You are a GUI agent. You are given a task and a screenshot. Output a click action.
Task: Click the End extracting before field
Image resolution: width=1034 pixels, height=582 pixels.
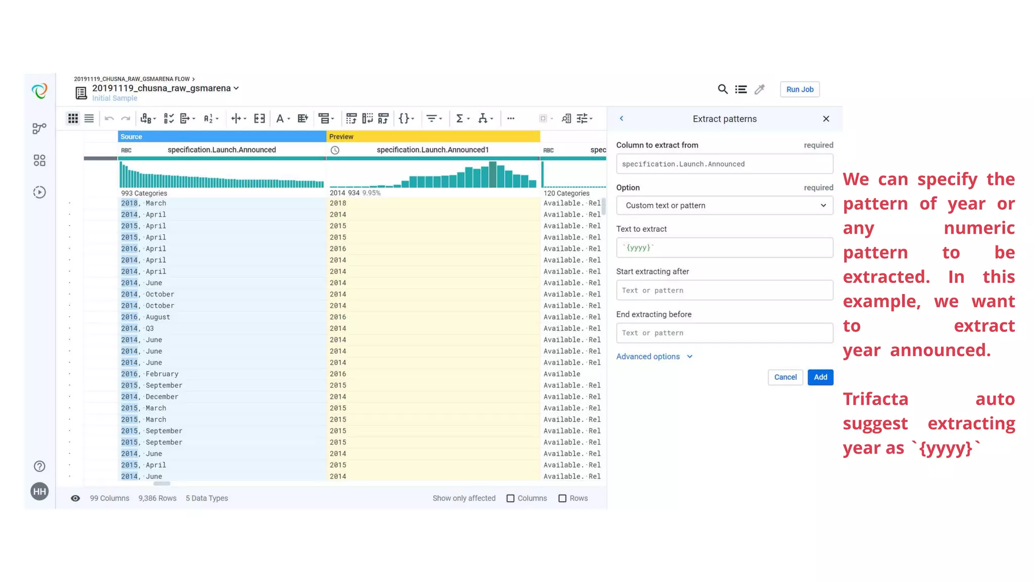725,333
